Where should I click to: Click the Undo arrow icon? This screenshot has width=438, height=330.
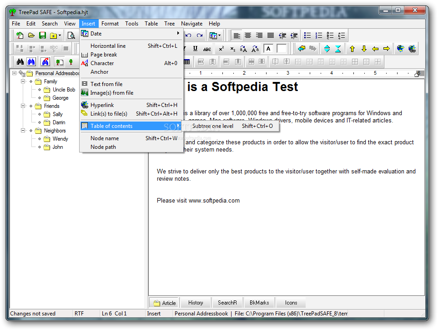188,36
